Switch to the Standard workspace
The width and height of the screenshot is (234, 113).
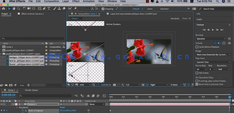(164, 9)
